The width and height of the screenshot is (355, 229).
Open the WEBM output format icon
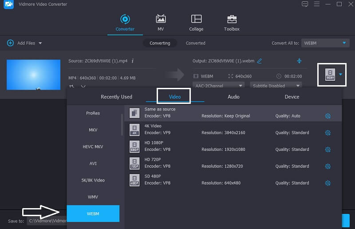(330, 75)
